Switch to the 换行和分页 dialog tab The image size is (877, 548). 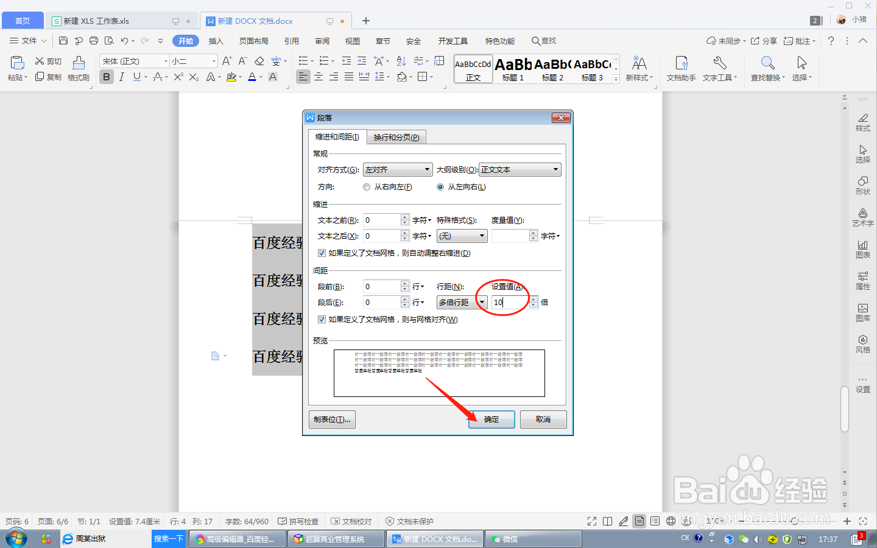tap(396, 138)
